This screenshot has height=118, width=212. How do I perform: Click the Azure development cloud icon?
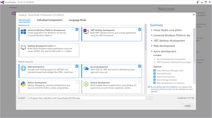pyautogui.click(x=86, y=68)
